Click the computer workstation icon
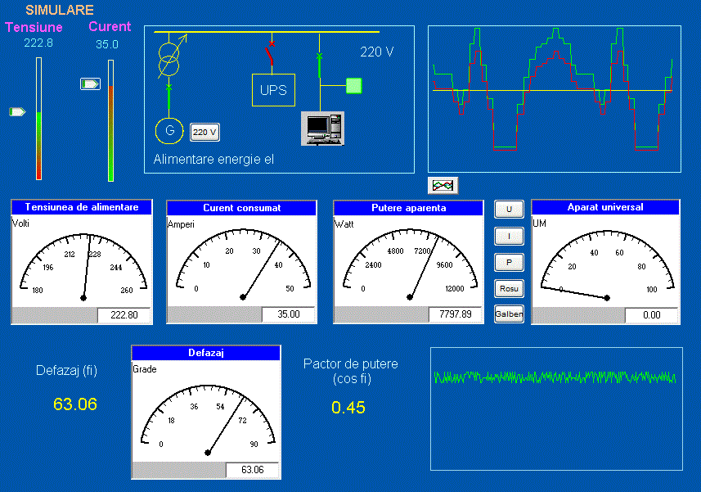701x492 pixels. click(321, 128)
